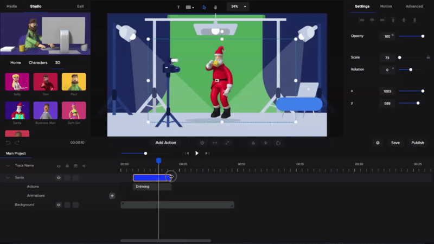Screen dimensions: 434x244
Task: Hide the Background track
Action: point(59,205)
